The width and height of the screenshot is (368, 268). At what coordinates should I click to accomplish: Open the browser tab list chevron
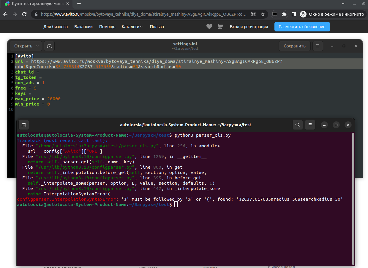343,4
